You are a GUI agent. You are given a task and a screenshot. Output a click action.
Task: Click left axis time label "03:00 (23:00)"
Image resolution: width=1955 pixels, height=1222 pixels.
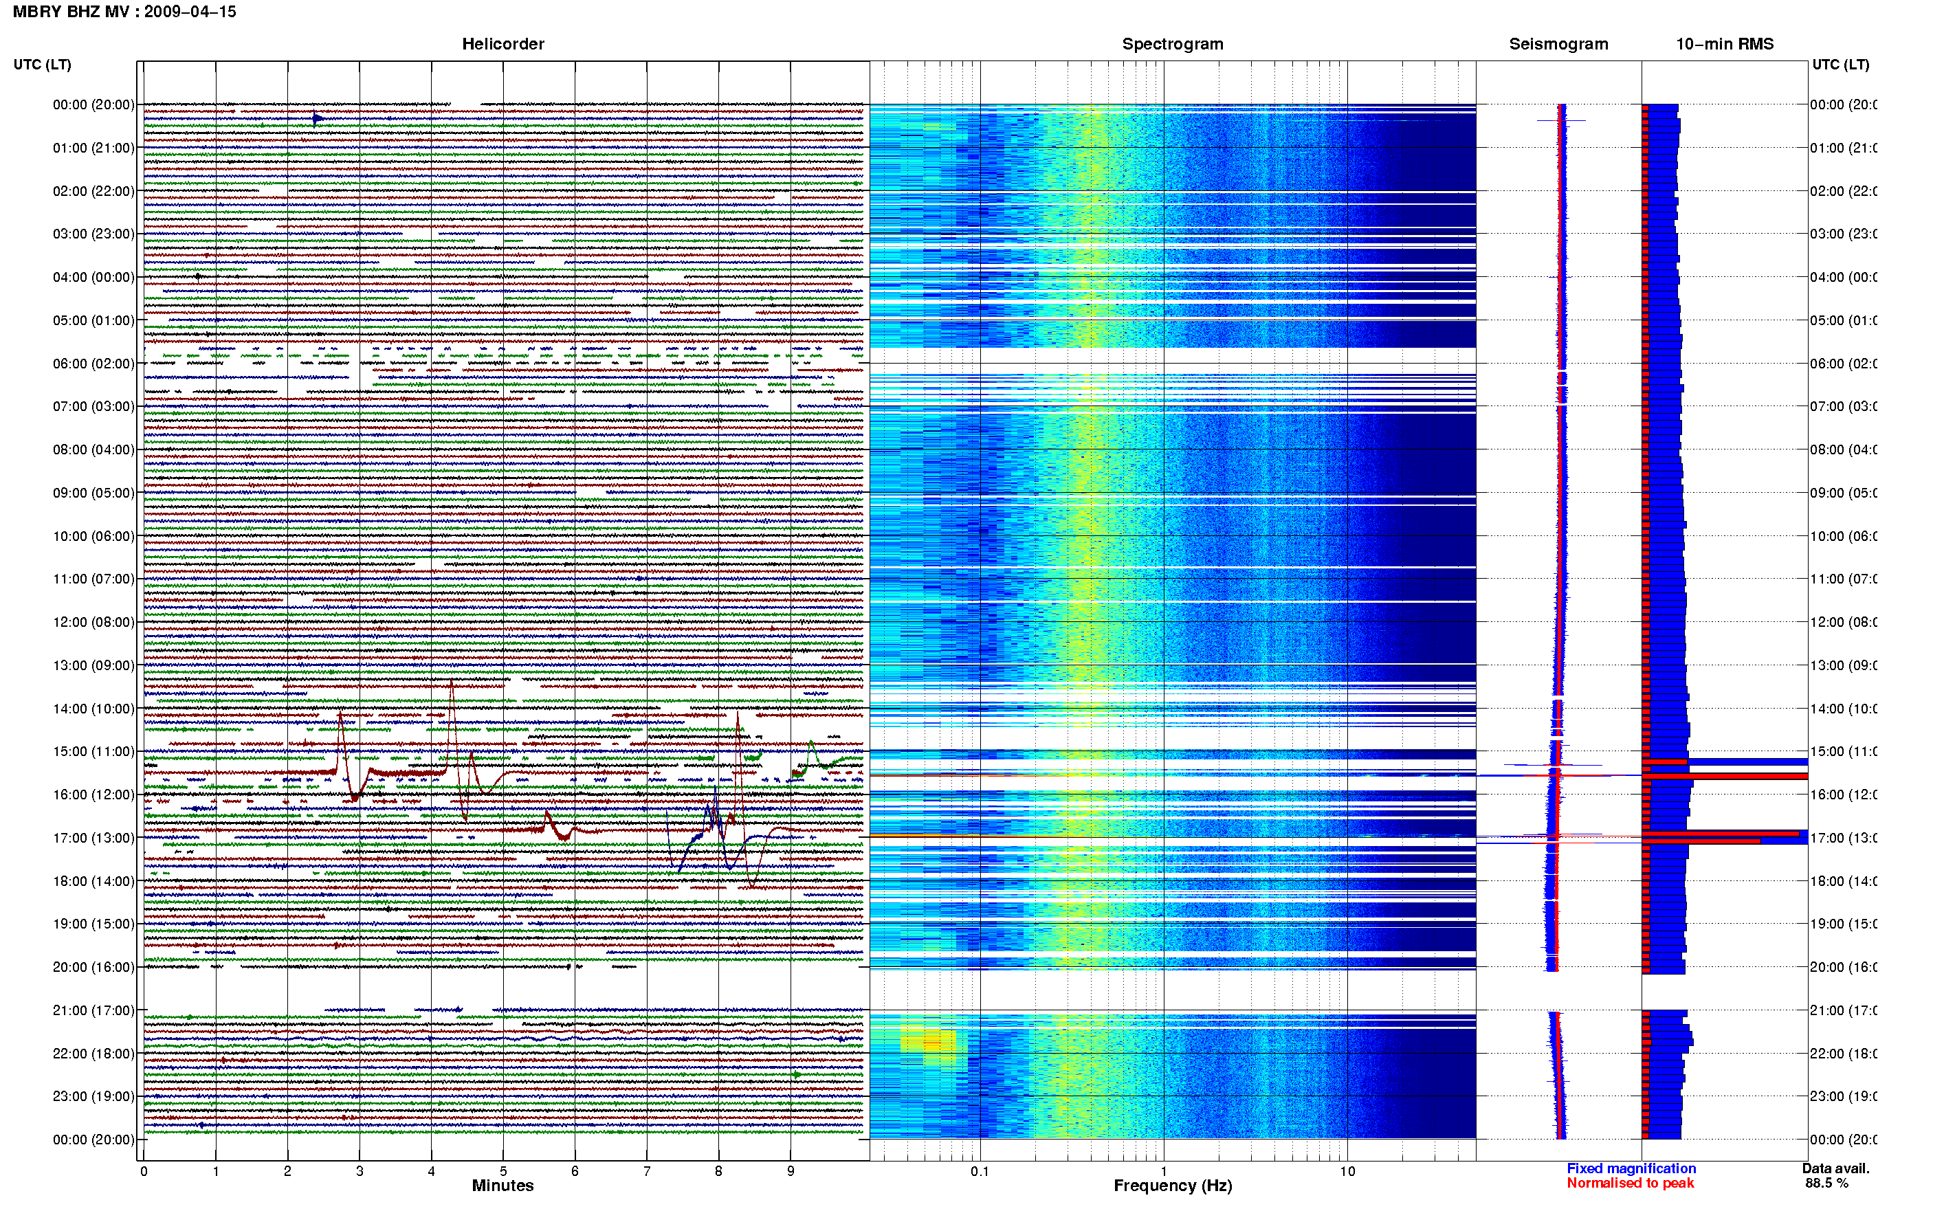click(93, 234)
